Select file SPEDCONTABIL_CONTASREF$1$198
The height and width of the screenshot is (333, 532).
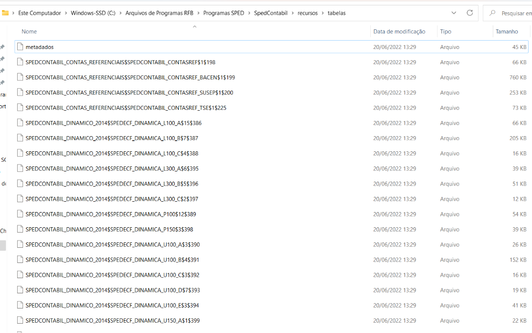click(121, 62)
